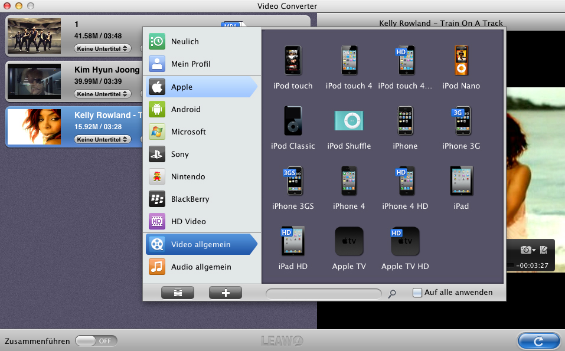565x351 pixels.
Task: Open subtitle dropdown for Kim Hyun Joong video
Action: 103,94
